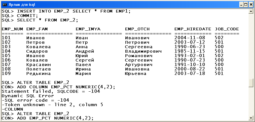Screen dimensions: 255x122
Task: Click hire date 2003-07-18
Action: [x=190, y=74]
